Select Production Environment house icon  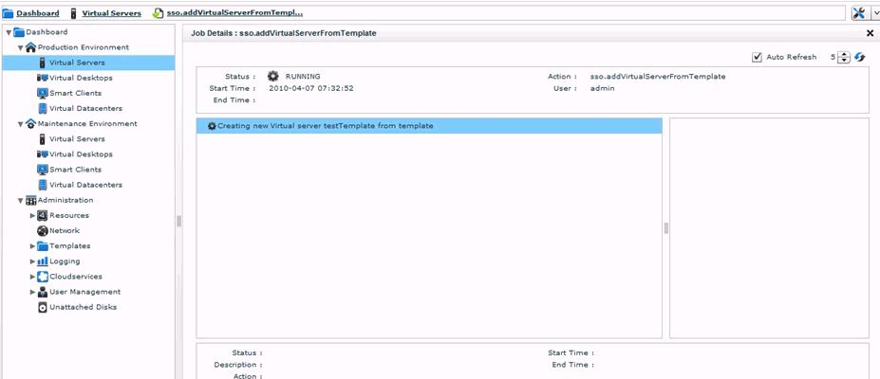[x=31, y=47]
